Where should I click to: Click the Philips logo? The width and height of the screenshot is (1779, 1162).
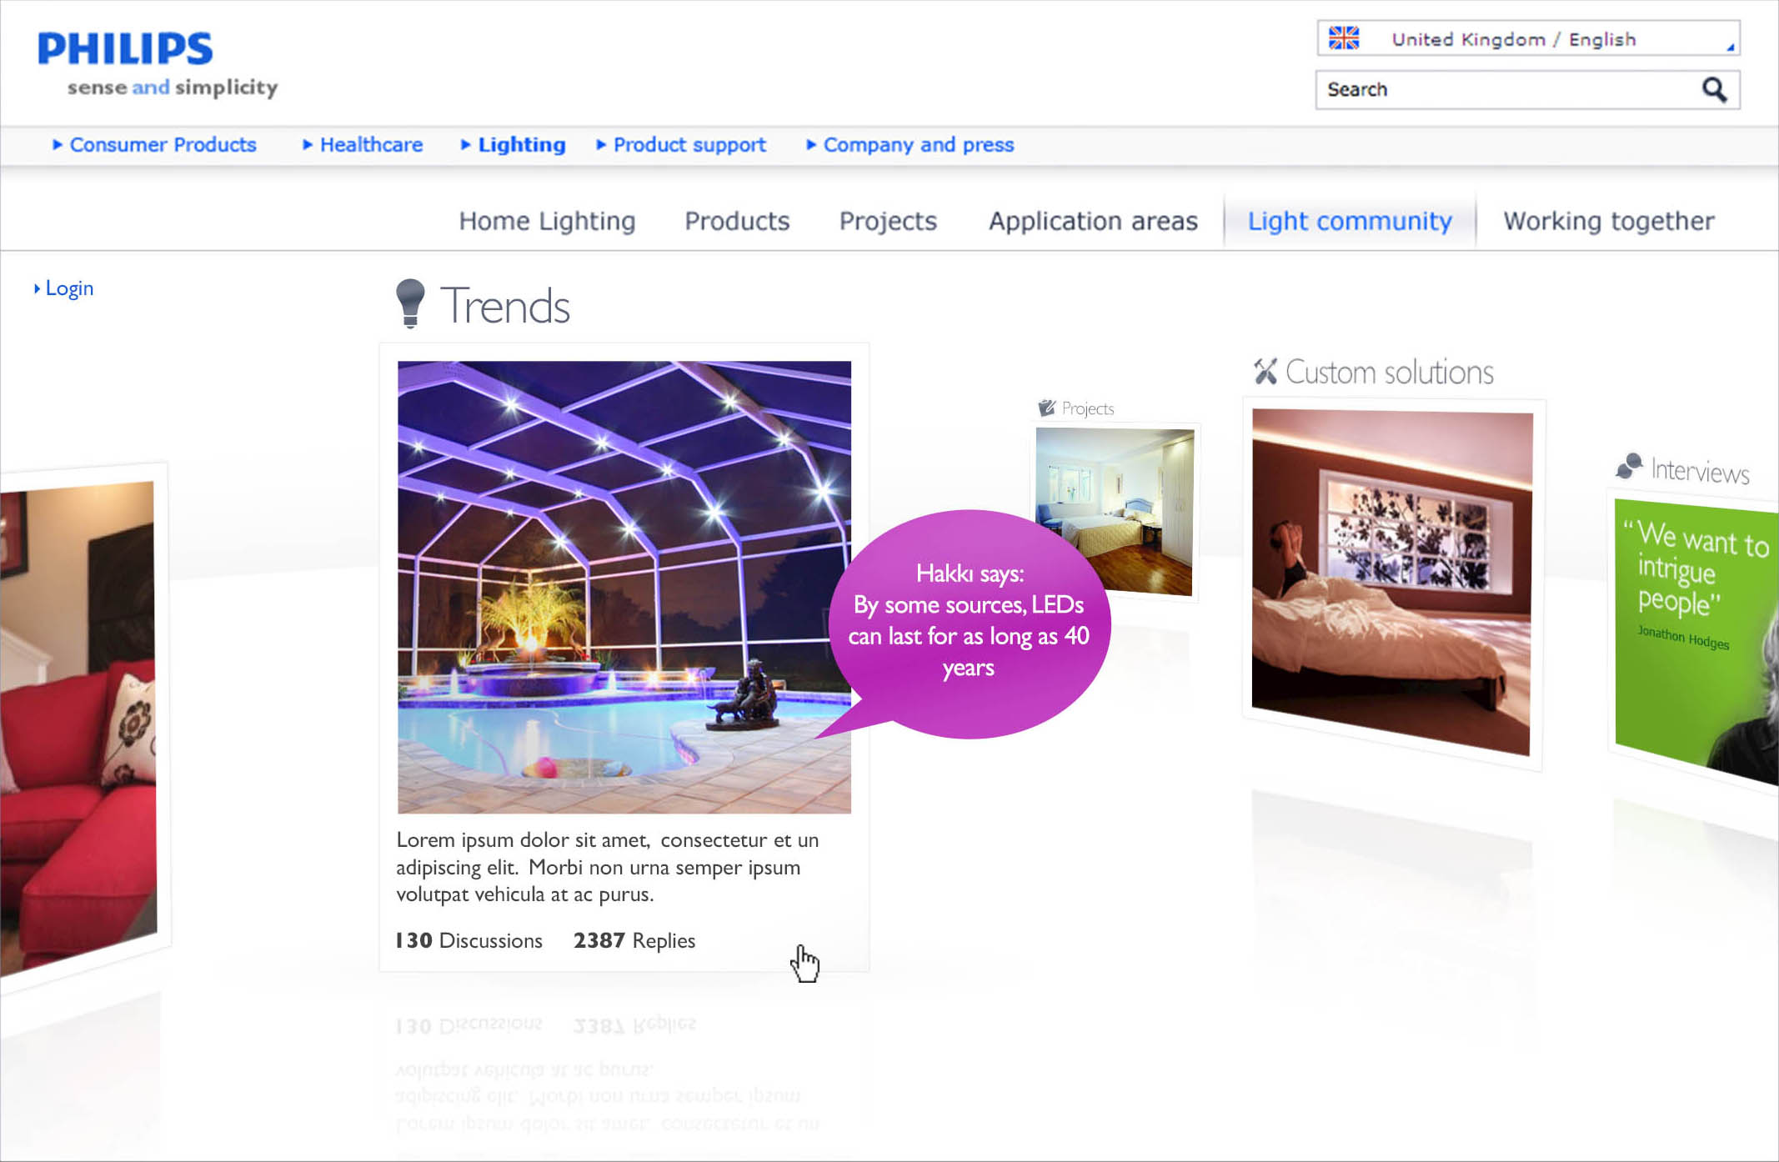pos(125,49)
